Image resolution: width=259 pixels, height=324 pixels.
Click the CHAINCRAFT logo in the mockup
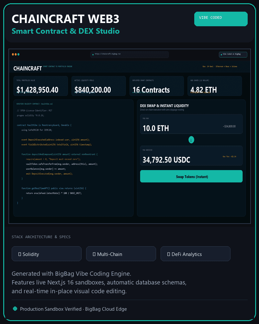(28, 68)
